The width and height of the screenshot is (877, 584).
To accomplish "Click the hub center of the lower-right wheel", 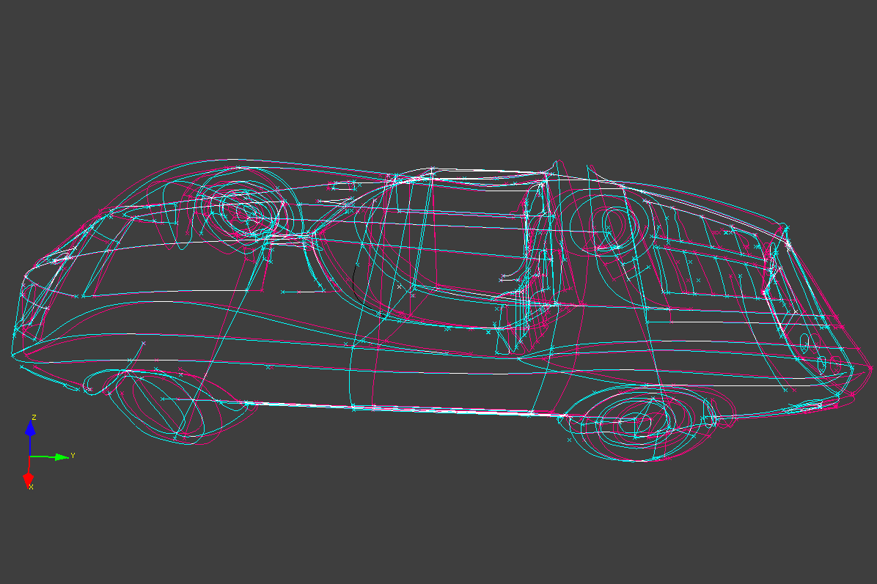I will click(x=632, y=423).
